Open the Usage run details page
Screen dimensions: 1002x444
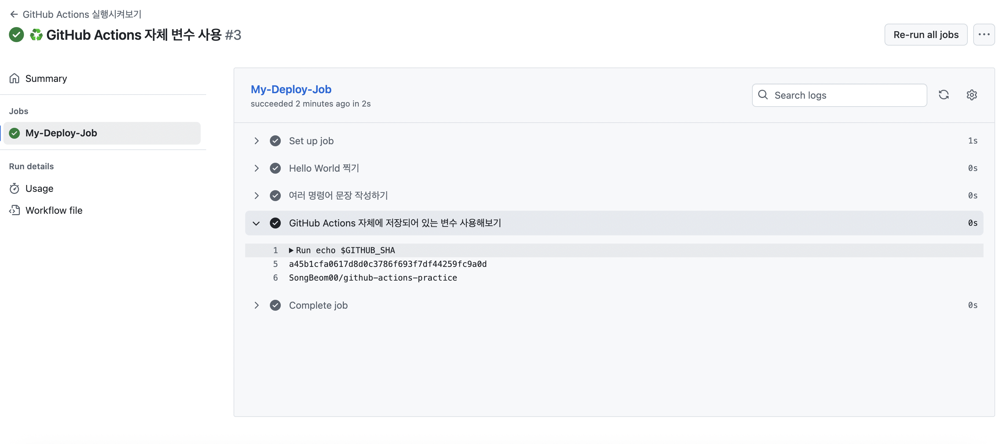tap(39, 189)
